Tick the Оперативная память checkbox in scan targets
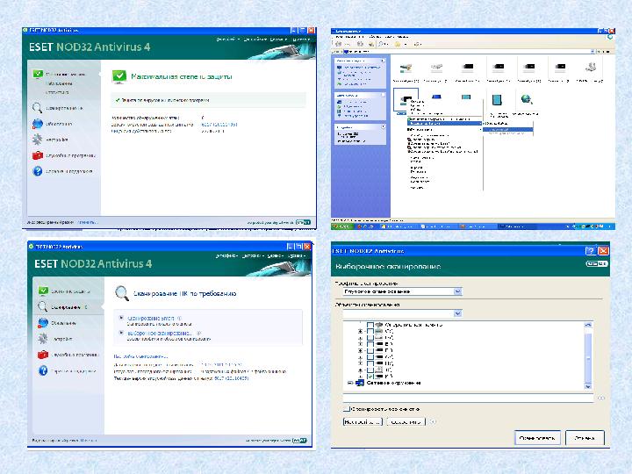The width and height of the screenshot is (632, 474). pyautogui.click(x=370, y=325)
